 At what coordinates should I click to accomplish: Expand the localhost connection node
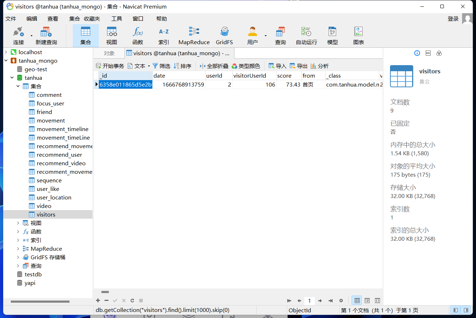pyautogui.click(x=6, y=52)
